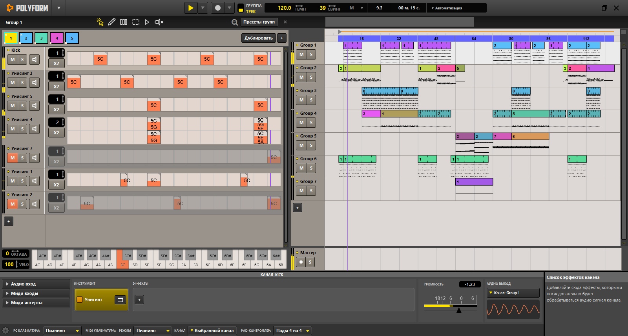Solo the Унисинт 5 channel
Viewport: 628px width, 336px height.
pyautogui.click(x=22, y=106)
